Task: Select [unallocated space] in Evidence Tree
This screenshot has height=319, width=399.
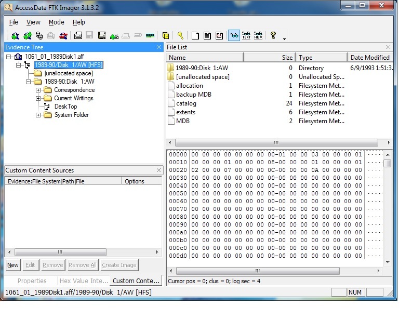Action: point(69,73)
